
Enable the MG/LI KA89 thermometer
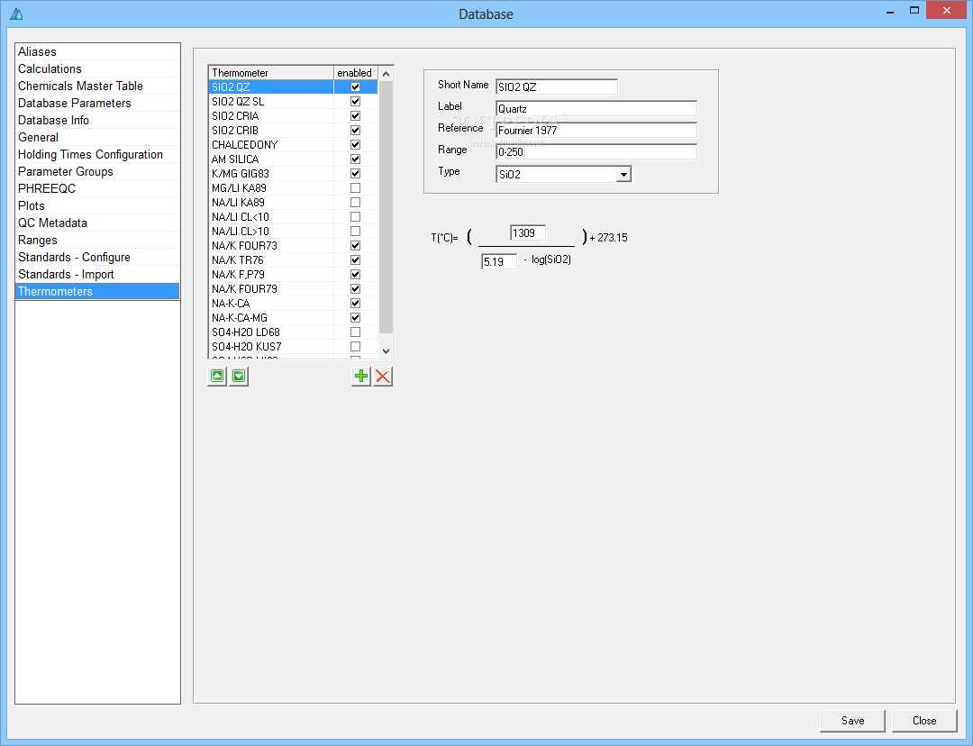[x=356, y=187]
